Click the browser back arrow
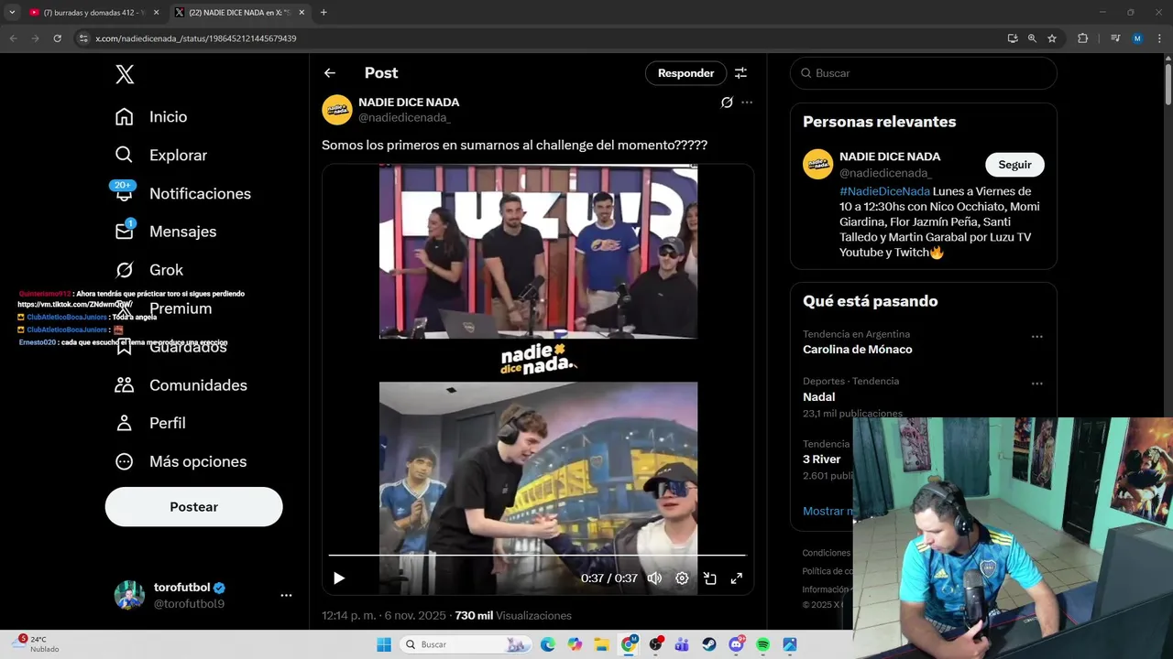This screenshot has height=659, width=1173. pyautogui.click(x=13, y=38)
